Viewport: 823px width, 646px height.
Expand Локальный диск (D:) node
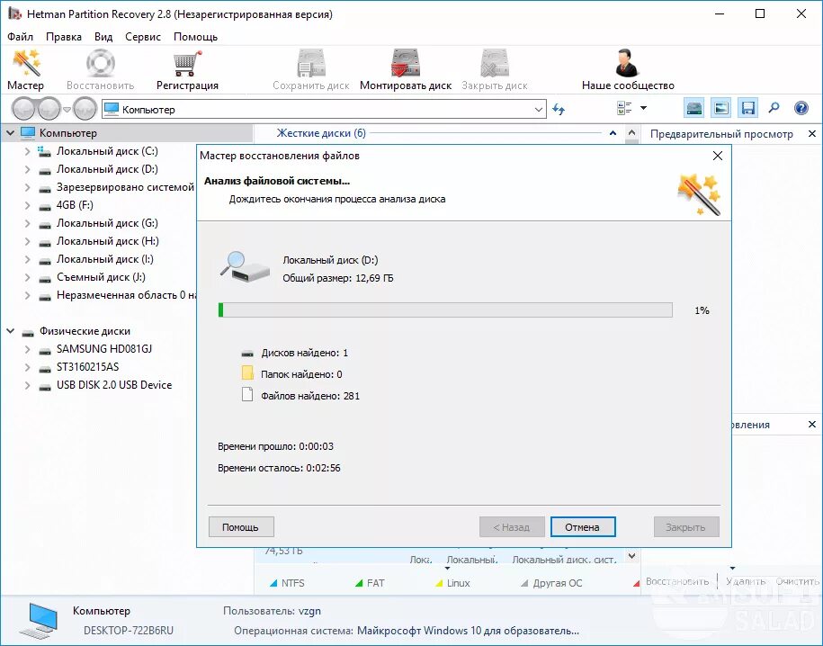(x=27, y=170)
